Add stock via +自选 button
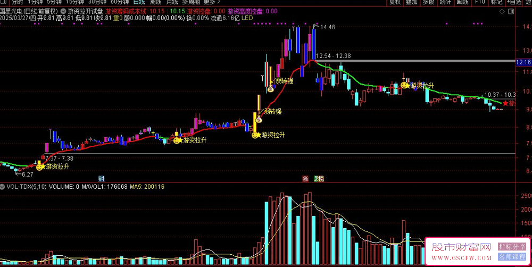 tap(514, 2)
